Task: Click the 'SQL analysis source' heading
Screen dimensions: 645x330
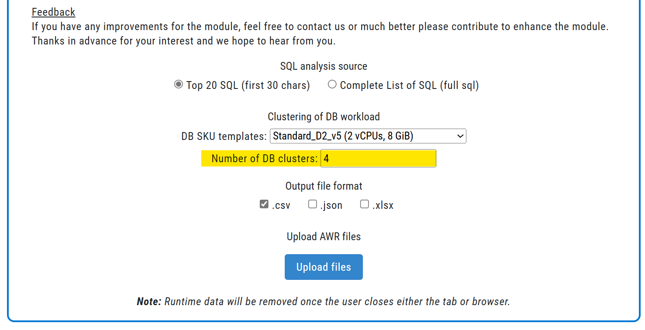Action: [x=324, y=66]
